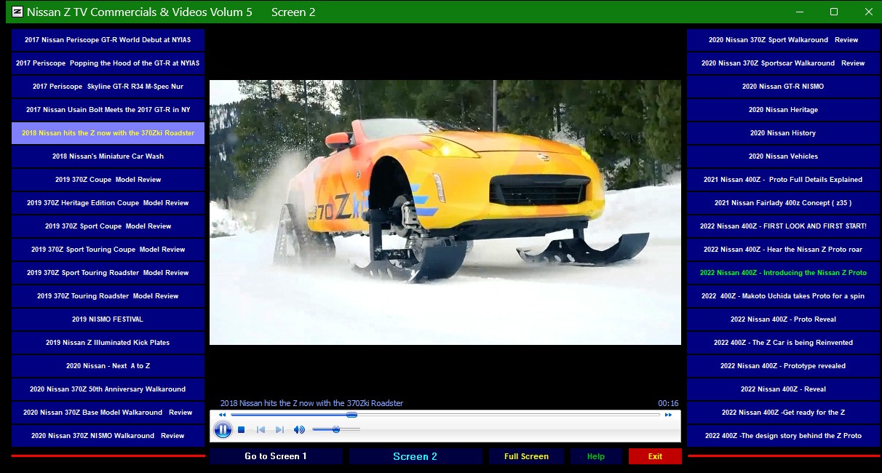Adjust the volume slider
The height and width of the screenshot is (473, 882).
point(336,430)
